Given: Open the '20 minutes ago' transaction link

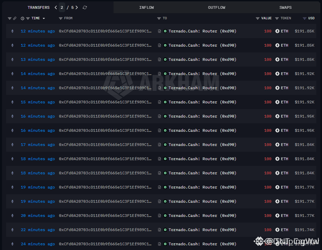Looking at the screenshot, I should coord(38,216).
